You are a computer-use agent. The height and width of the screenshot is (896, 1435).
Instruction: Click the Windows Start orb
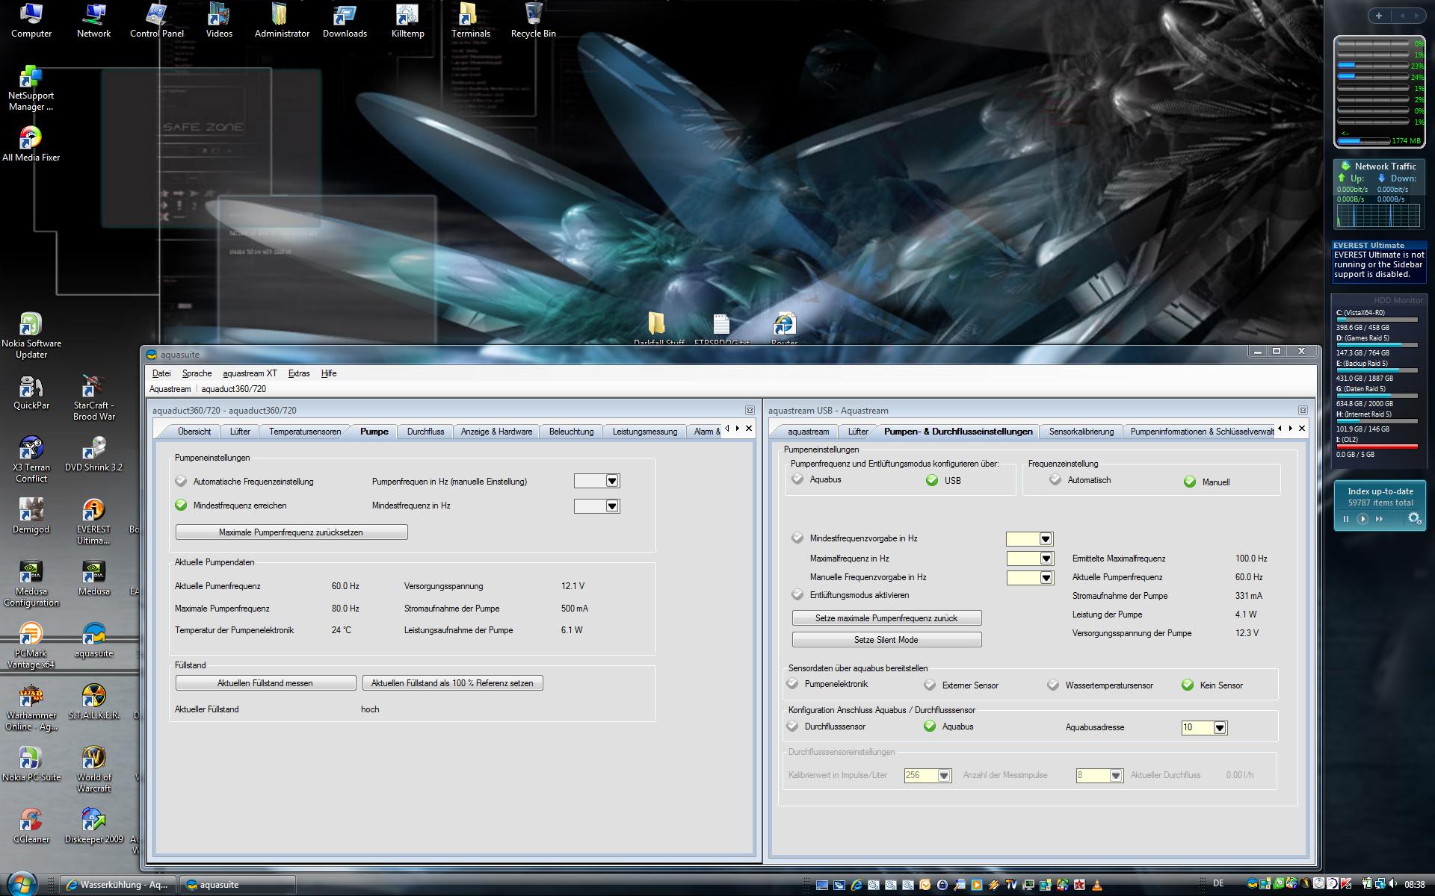click(22, 883)
